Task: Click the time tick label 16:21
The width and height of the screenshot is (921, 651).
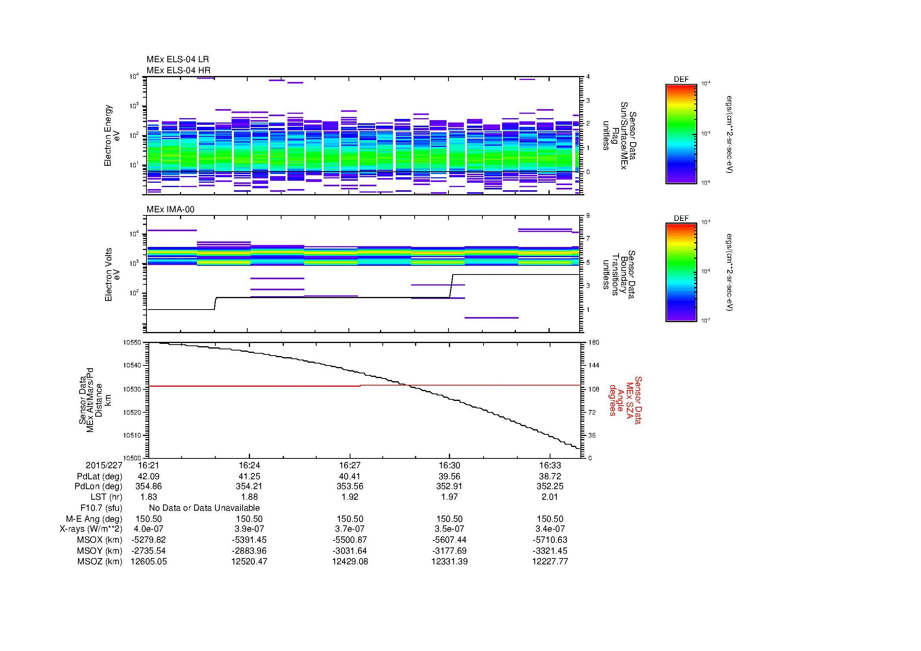Action: tap(149, 465)
